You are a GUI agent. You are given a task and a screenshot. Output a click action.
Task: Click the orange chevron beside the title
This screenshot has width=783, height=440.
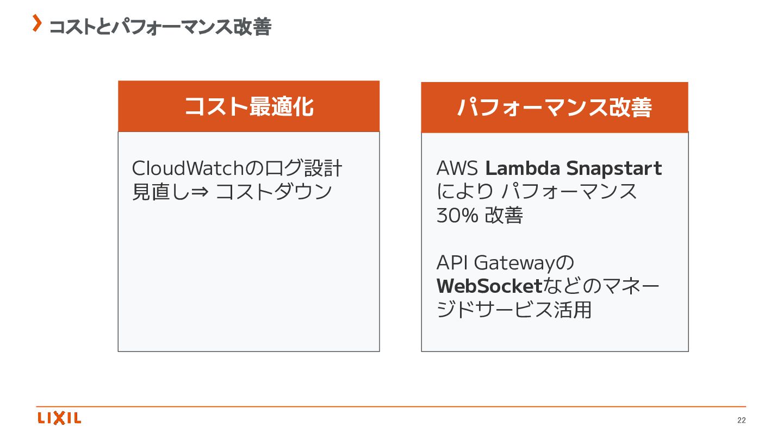point(37,23)
